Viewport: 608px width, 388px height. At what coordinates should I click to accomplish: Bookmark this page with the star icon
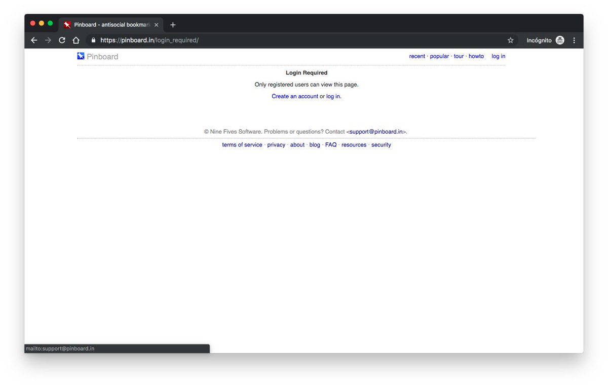pos(510,40)
